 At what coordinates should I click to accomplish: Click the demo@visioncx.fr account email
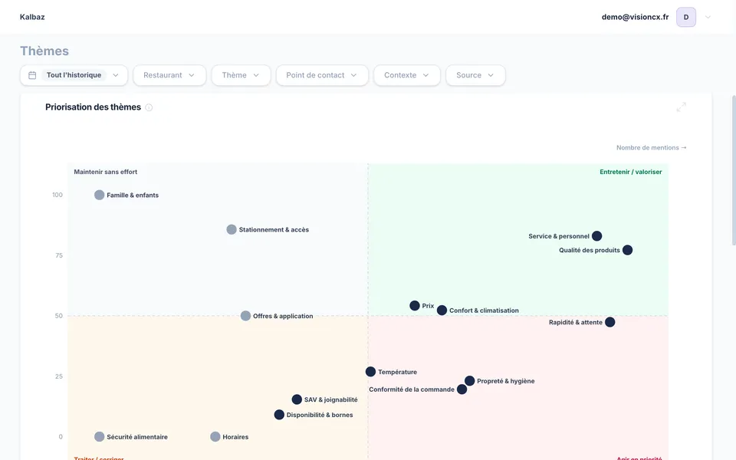click(x=635, y=17)
